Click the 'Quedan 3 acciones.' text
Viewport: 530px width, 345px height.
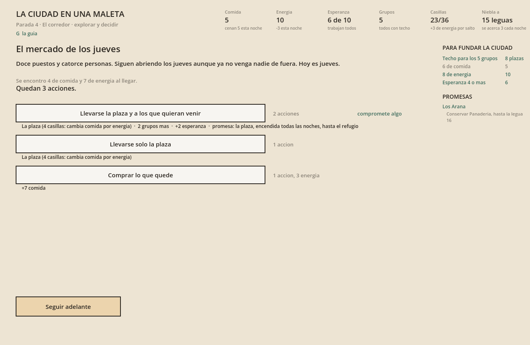[46, 88]
